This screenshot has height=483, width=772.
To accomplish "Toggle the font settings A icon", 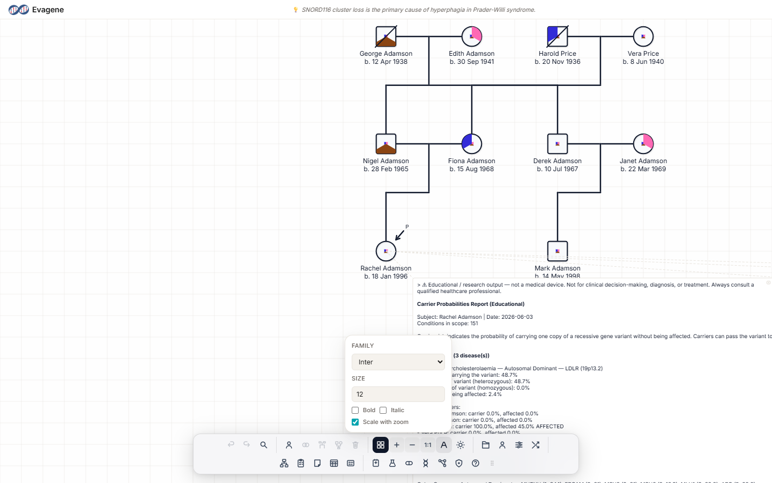I will tap(444, 445).
